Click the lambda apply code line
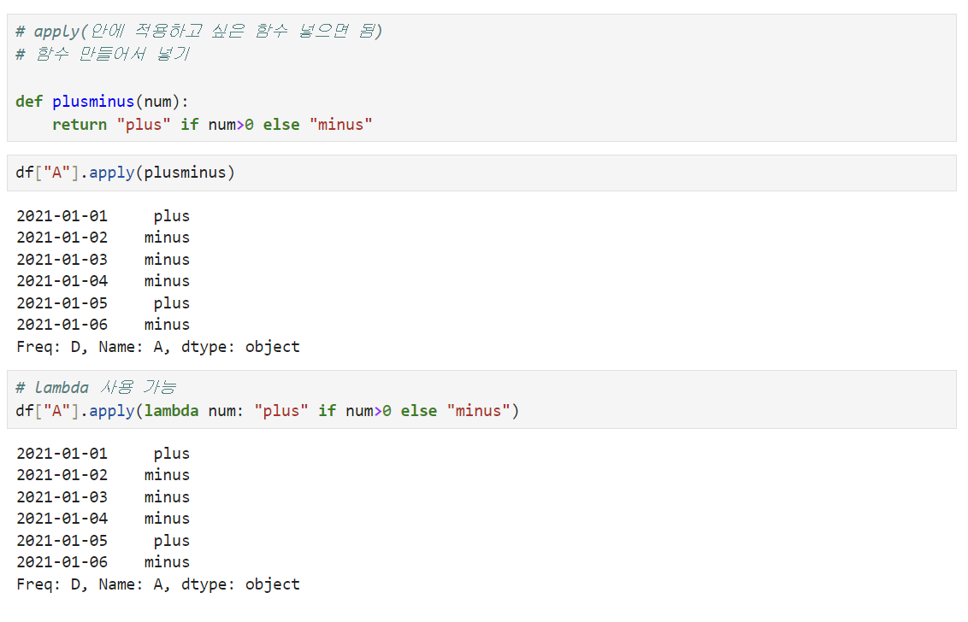The height and width of the screenshot is (622, 968). [x=268, y=411]
